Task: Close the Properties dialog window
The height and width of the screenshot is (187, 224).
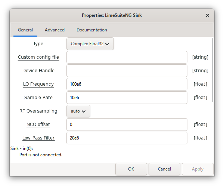Action: point(208,15)
